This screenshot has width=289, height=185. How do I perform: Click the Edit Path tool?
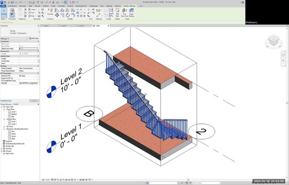[x=117, y=12]
